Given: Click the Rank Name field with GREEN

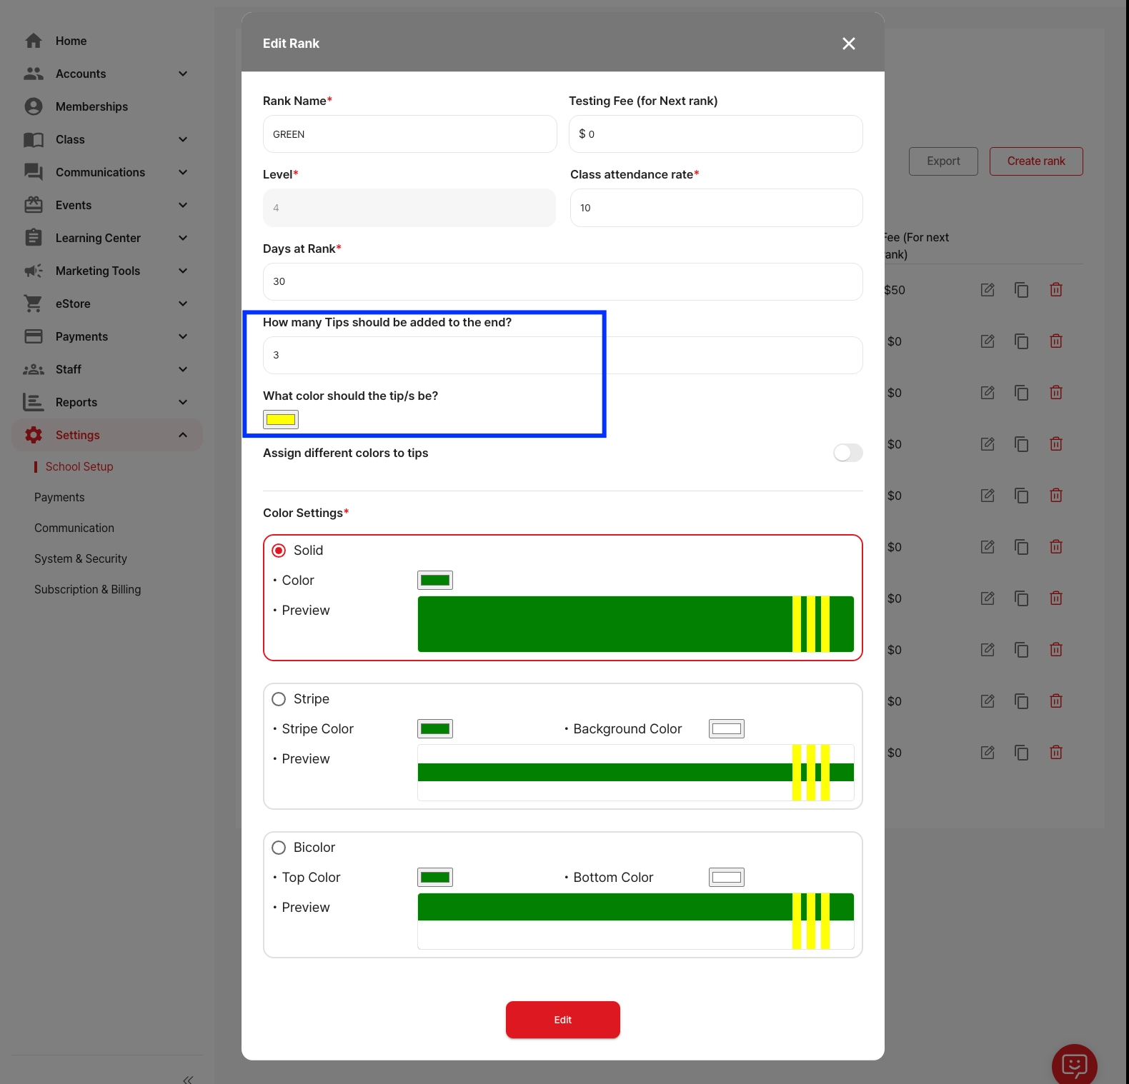Looking at the screenshot, I should coord(410,134).
